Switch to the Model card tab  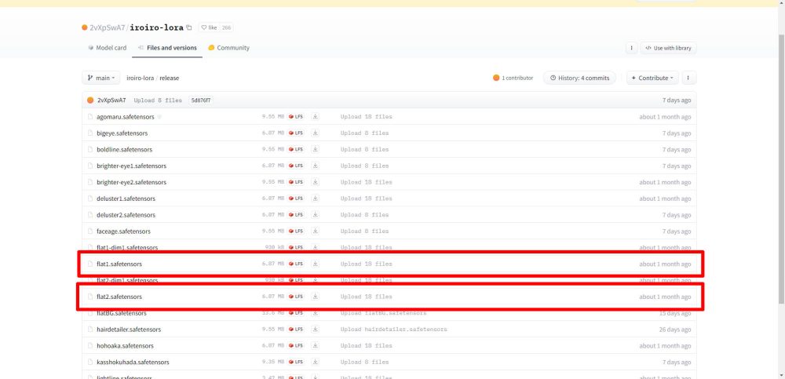pyautogui.click(x=106, y=48)
